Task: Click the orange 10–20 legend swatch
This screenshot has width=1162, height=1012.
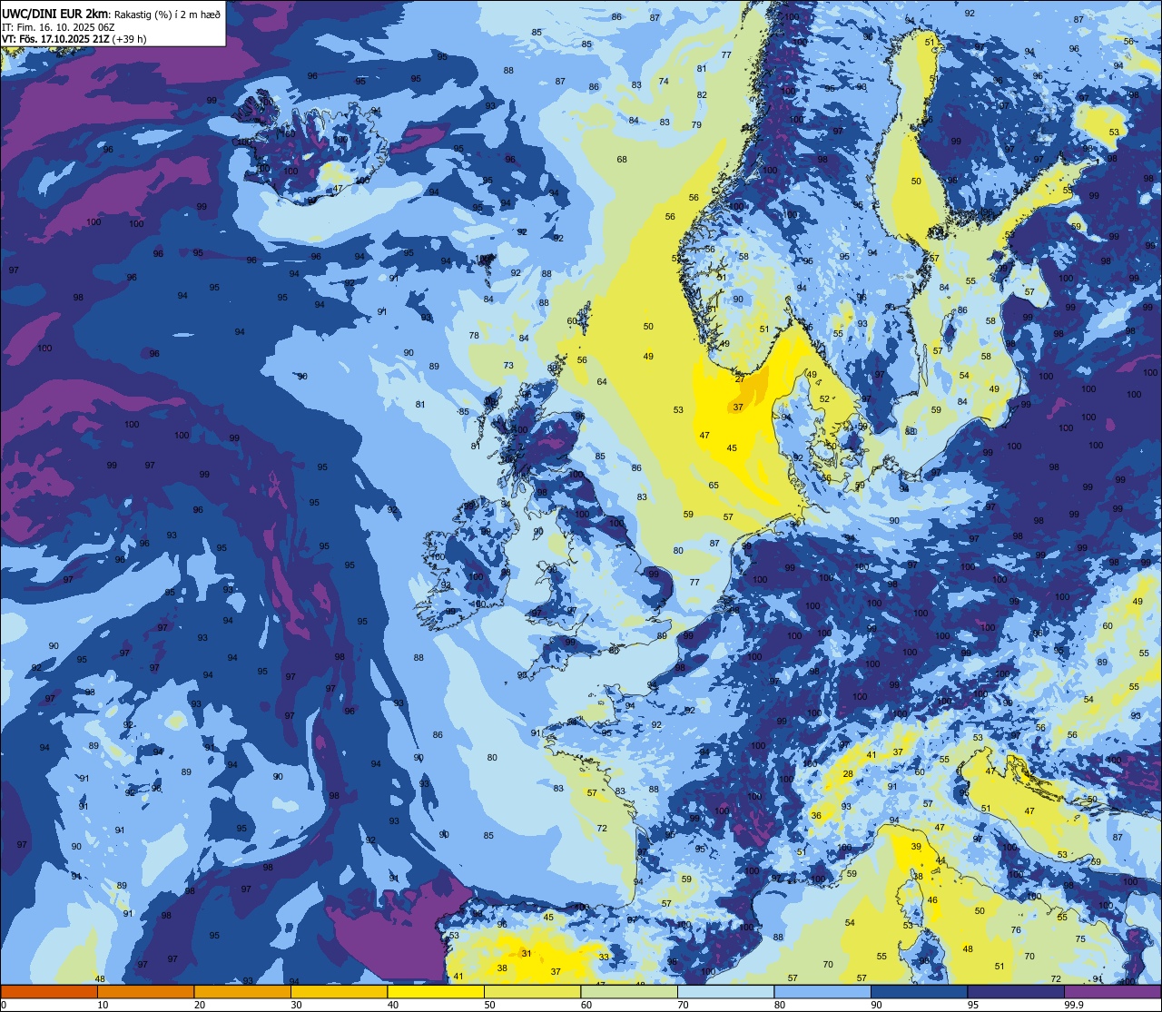Action: click(146, 991)
